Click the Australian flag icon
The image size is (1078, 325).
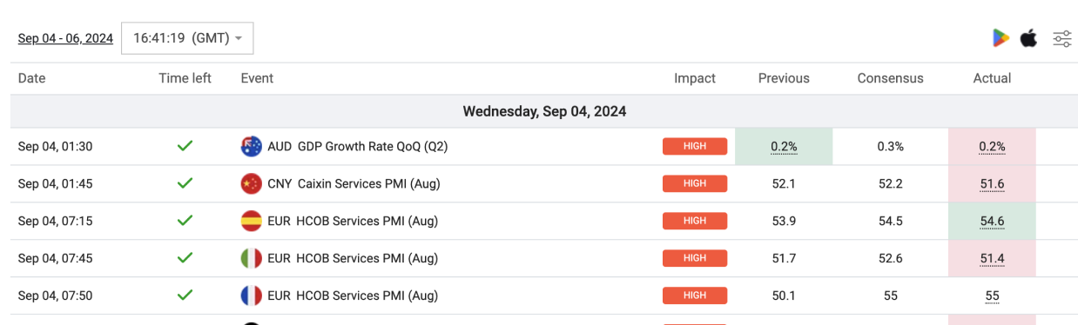click(x=251, y=147)
